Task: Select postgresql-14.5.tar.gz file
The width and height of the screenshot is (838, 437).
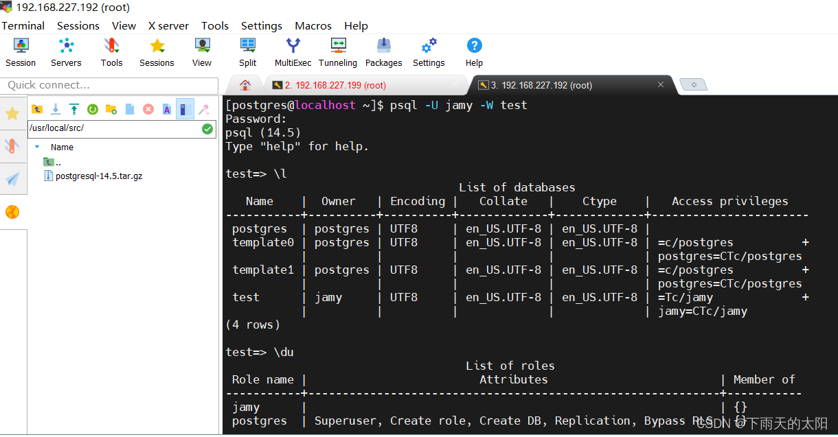Action: (x=93, y=176)
